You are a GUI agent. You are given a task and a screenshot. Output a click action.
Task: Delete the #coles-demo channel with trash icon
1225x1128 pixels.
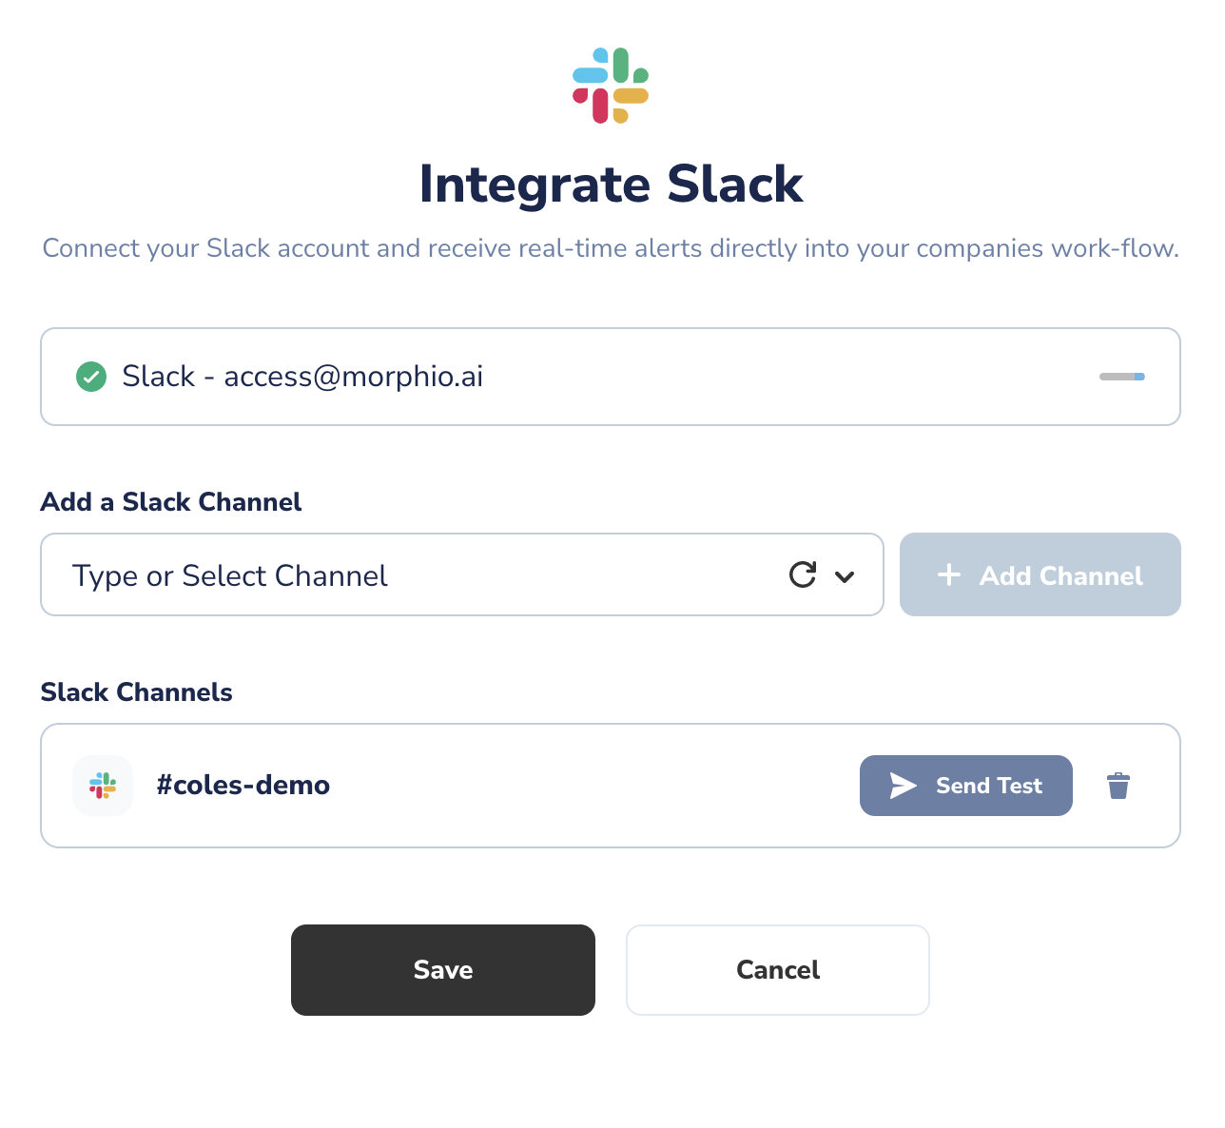[x=1118, y=786]
